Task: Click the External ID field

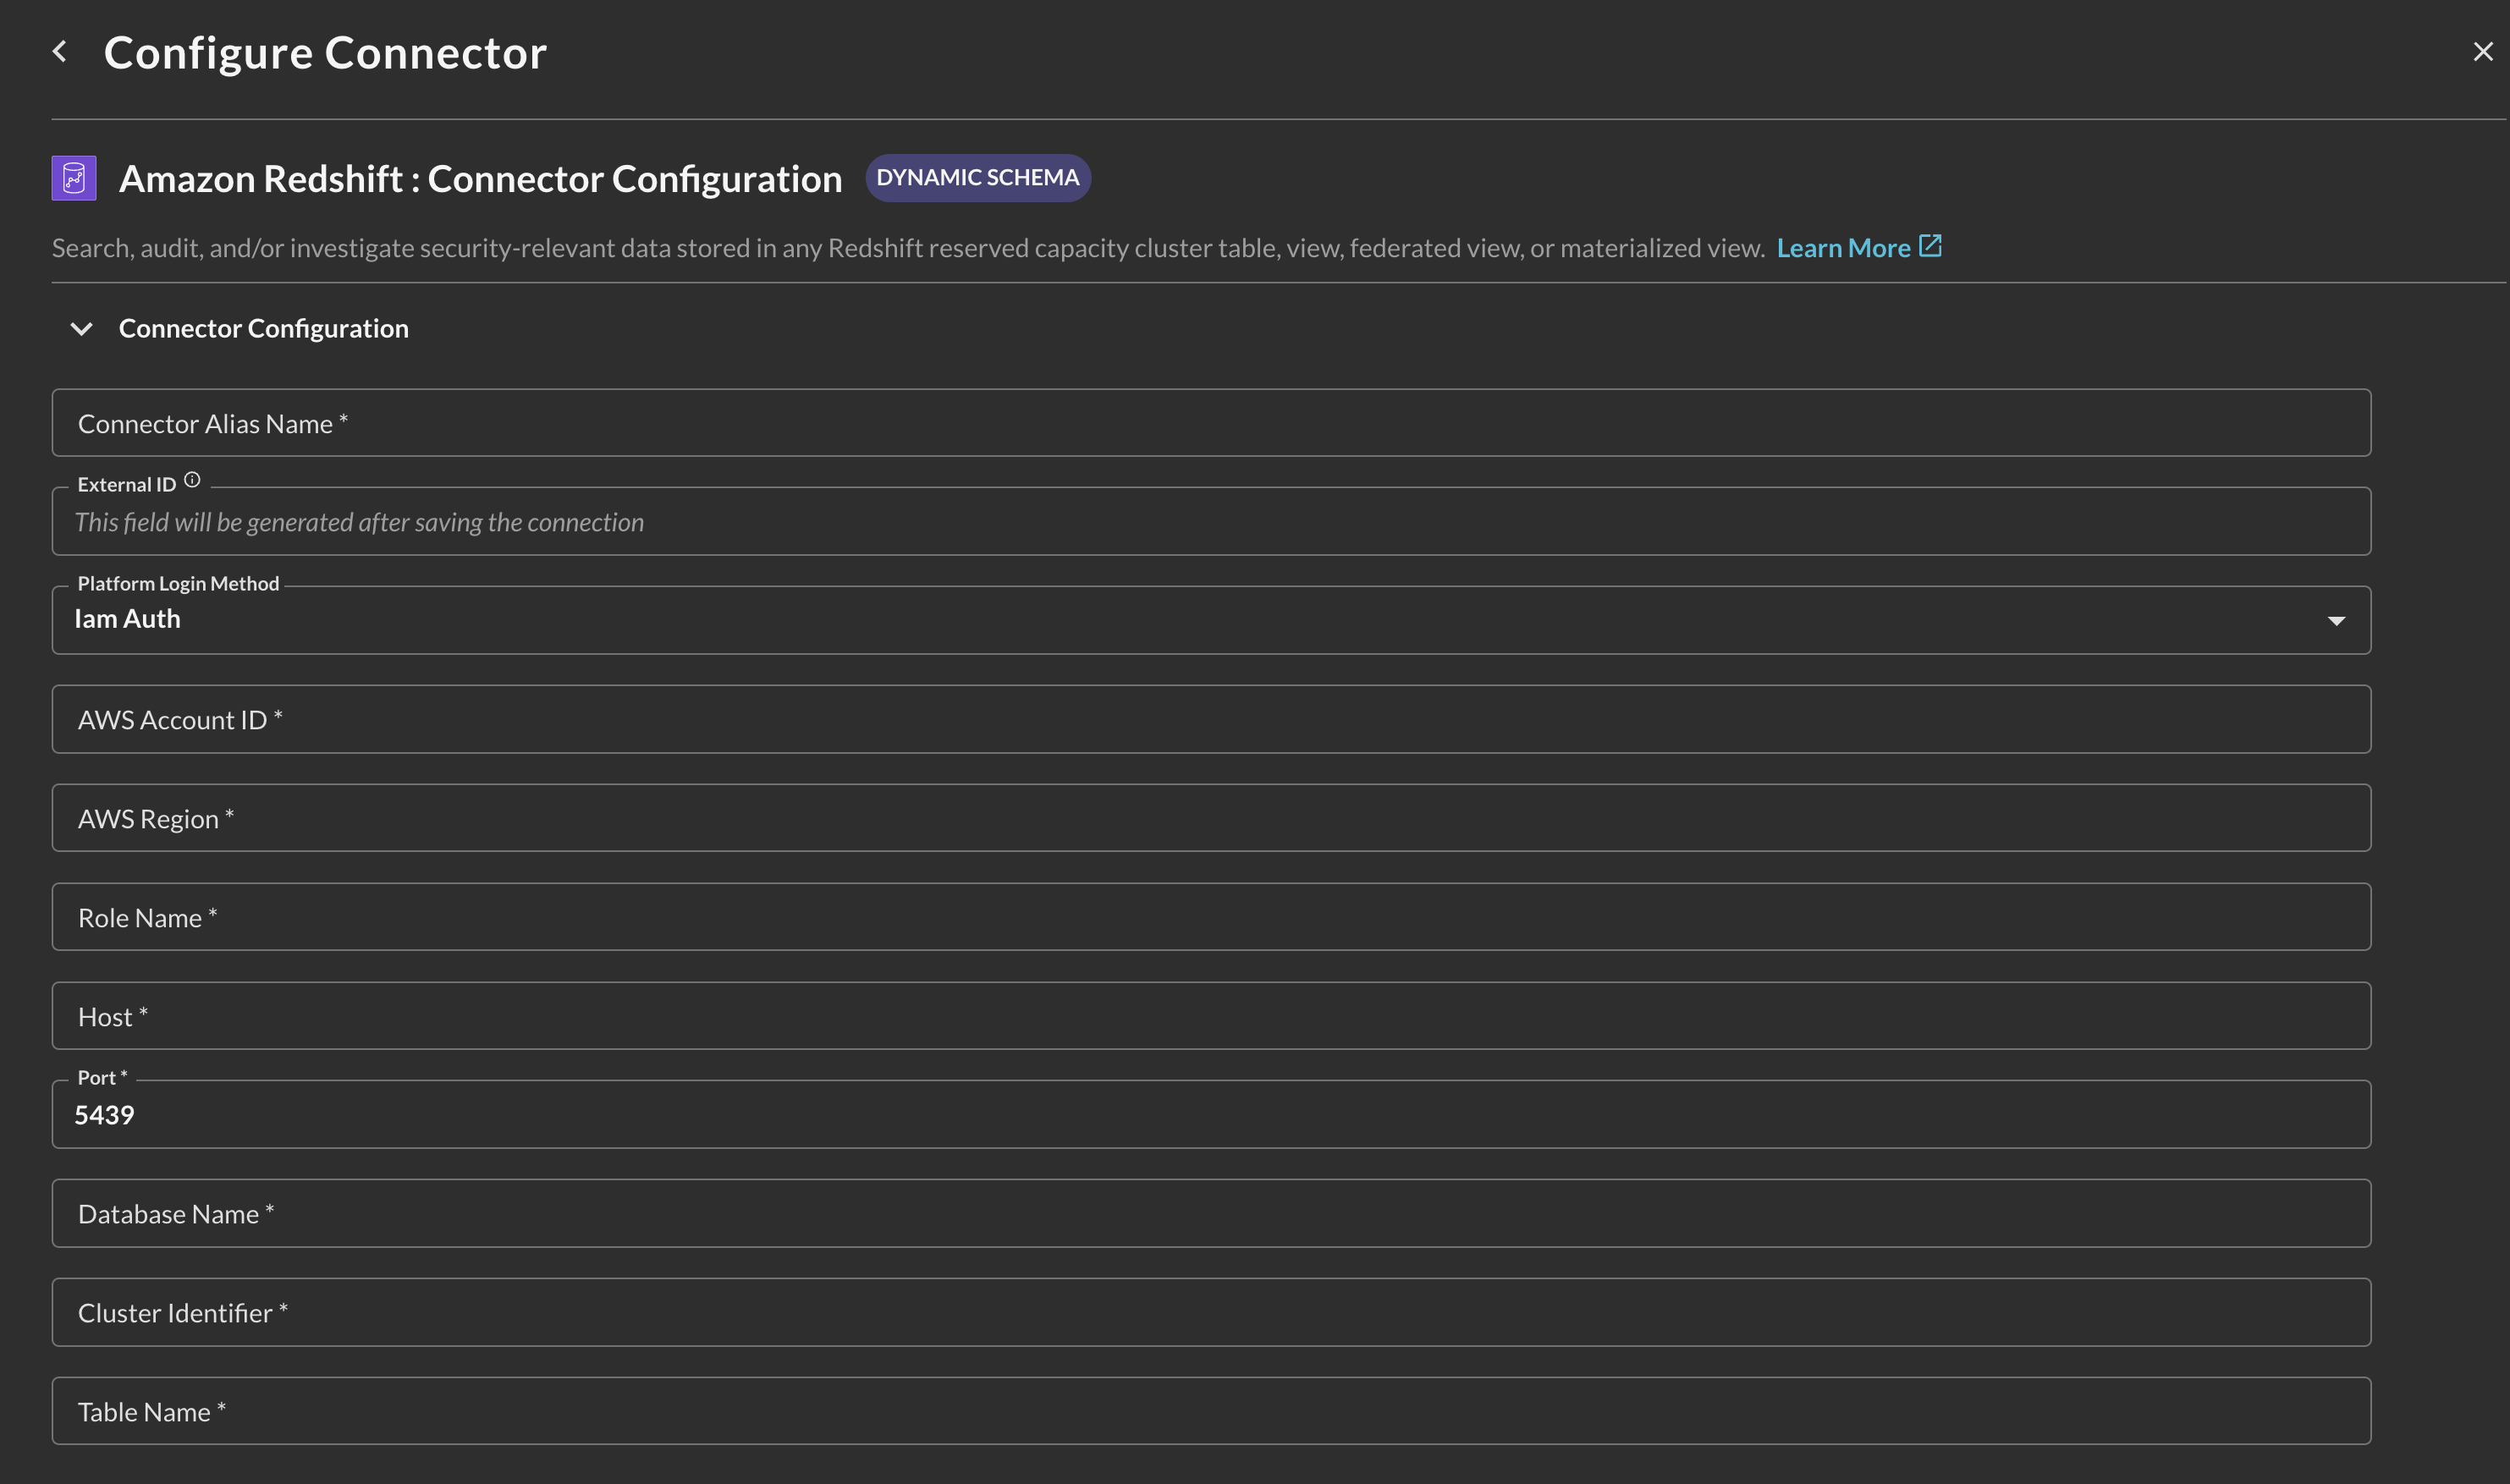Action: click(1211, 521)
